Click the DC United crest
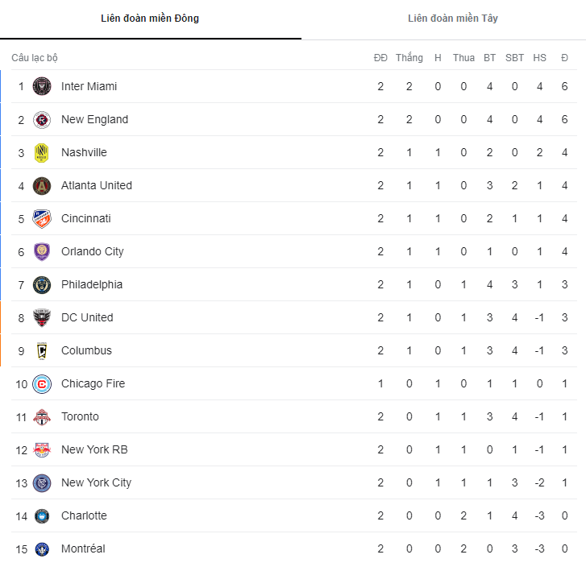 [x=42, y=318]
